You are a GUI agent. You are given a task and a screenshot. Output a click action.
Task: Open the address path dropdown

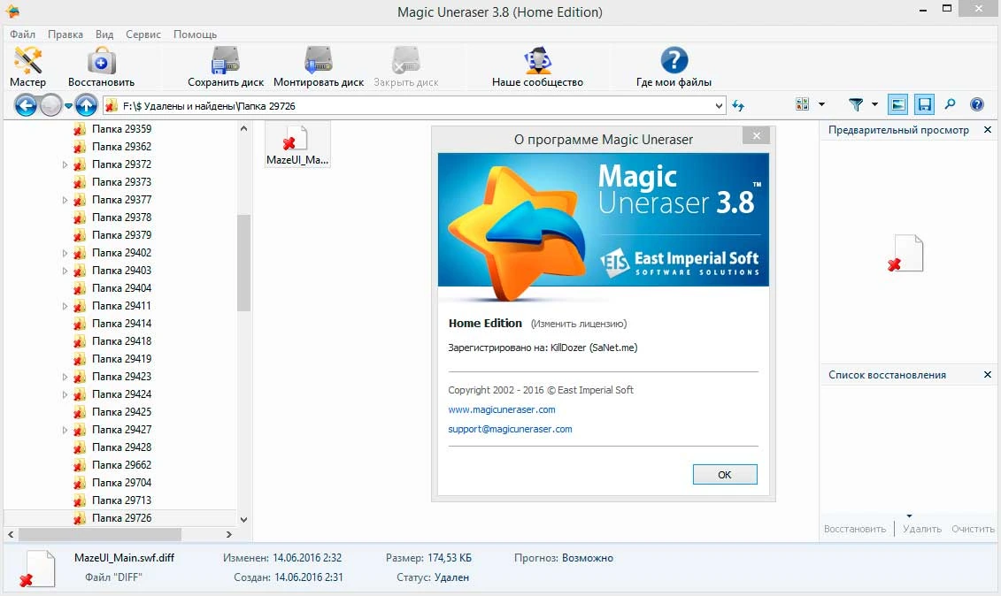click(720, 106)
